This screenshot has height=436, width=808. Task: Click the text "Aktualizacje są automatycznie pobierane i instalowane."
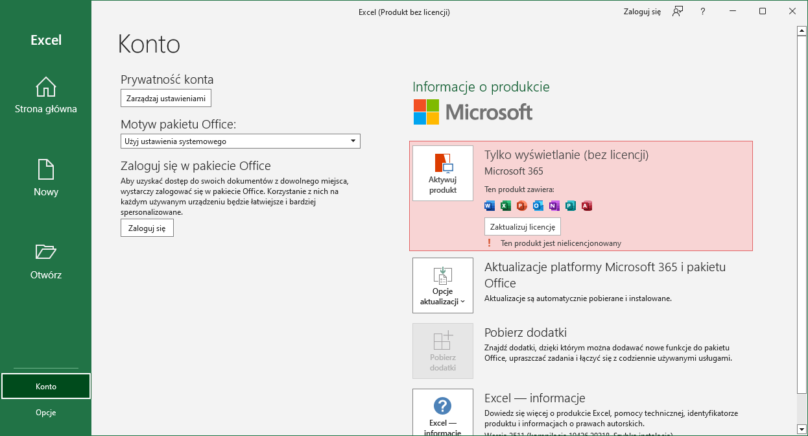[578, 298]
